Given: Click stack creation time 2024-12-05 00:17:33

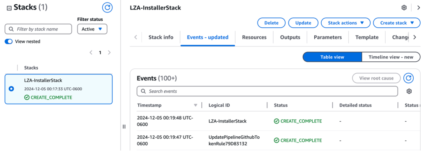Looking at the screenshot, I should pyautogui.click(x=53, y=89).
